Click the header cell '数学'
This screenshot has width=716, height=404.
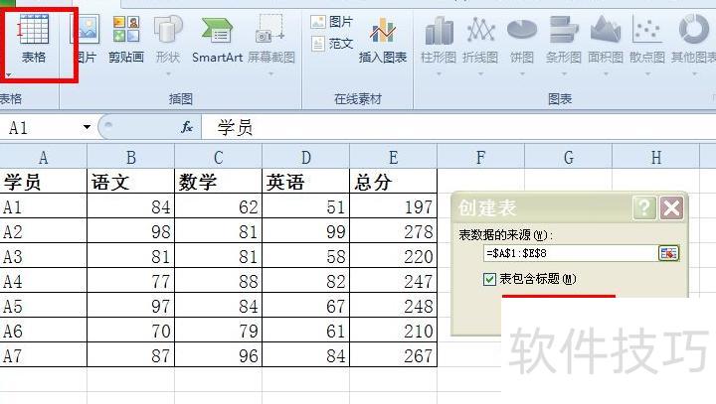pos(218,182)
